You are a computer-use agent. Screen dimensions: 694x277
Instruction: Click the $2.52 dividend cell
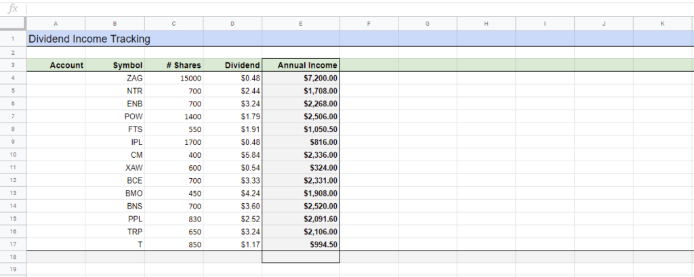233,219
